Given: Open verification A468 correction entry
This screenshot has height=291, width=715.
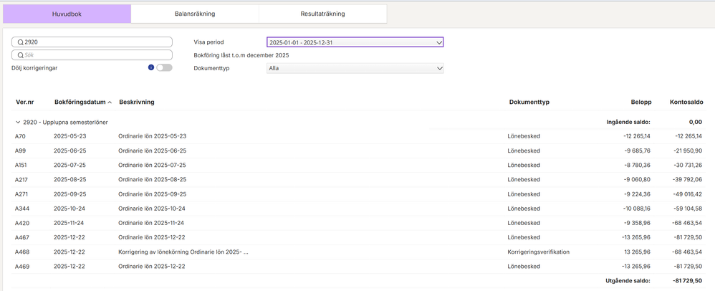Looking at the screenshot, I should pyautogui.click(x=21, y=252).
